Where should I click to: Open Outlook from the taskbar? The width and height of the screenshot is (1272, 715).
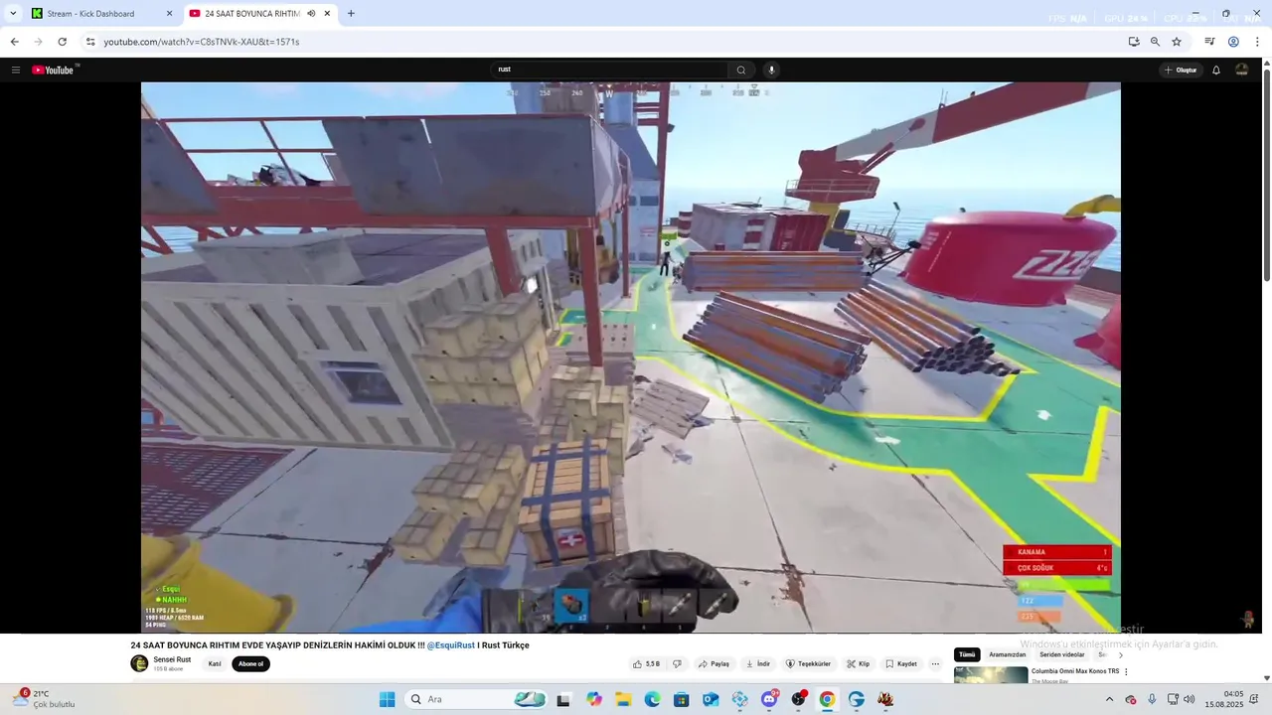(x=711, y=699)
